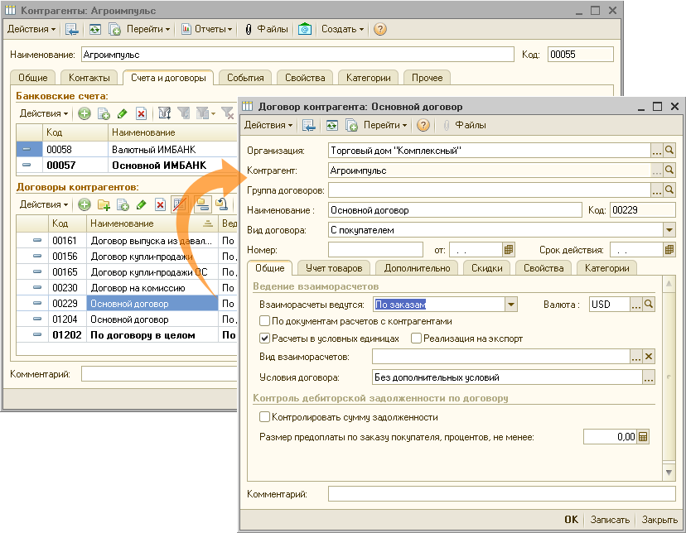The width and height of the screenshot is (686, 533).
Task: Open Организация lookup with magnifier icon
Action: [x=669, y=151]
